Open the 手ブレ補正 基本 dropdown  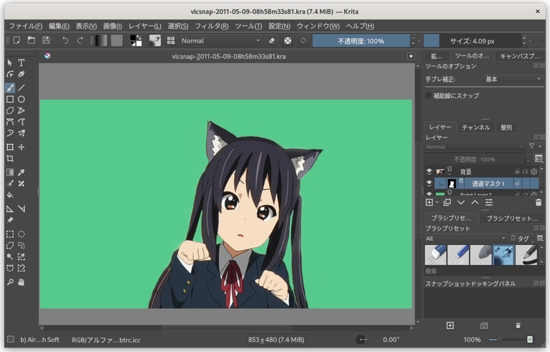(513, 79)
